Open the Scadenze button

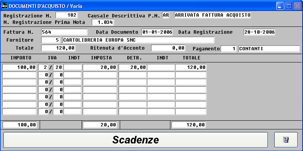coord(136,140)
